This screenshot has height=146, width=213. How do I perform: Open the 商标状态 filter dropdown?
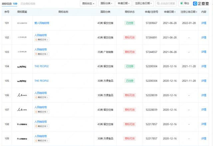(89, 3)
